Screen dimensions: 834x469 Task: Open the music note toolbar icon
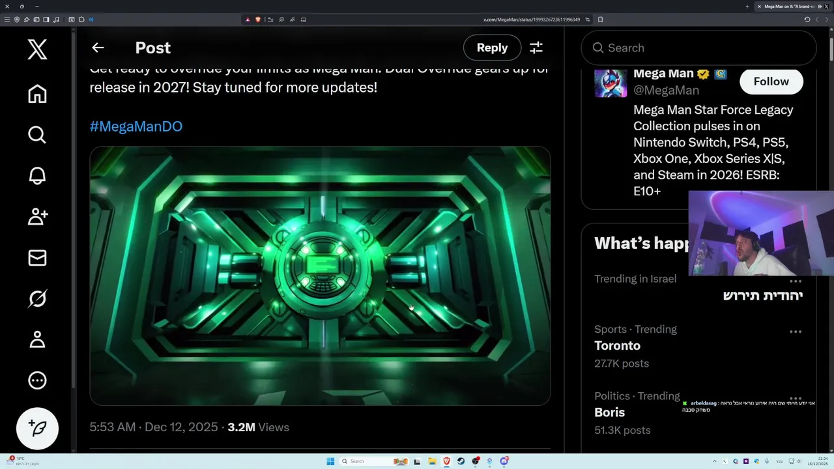pos(56,20)
